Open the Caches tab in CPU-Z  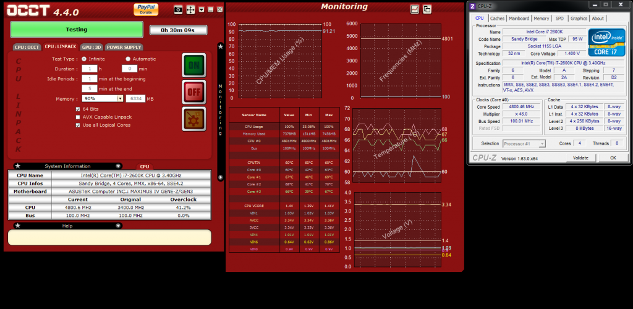(x=498, y=19)
